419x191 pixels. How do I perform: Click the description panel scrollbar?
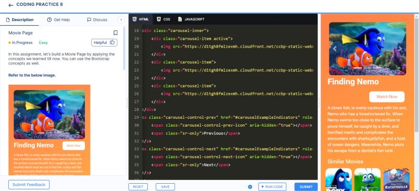pyautogui.click(x=124, y=48)
